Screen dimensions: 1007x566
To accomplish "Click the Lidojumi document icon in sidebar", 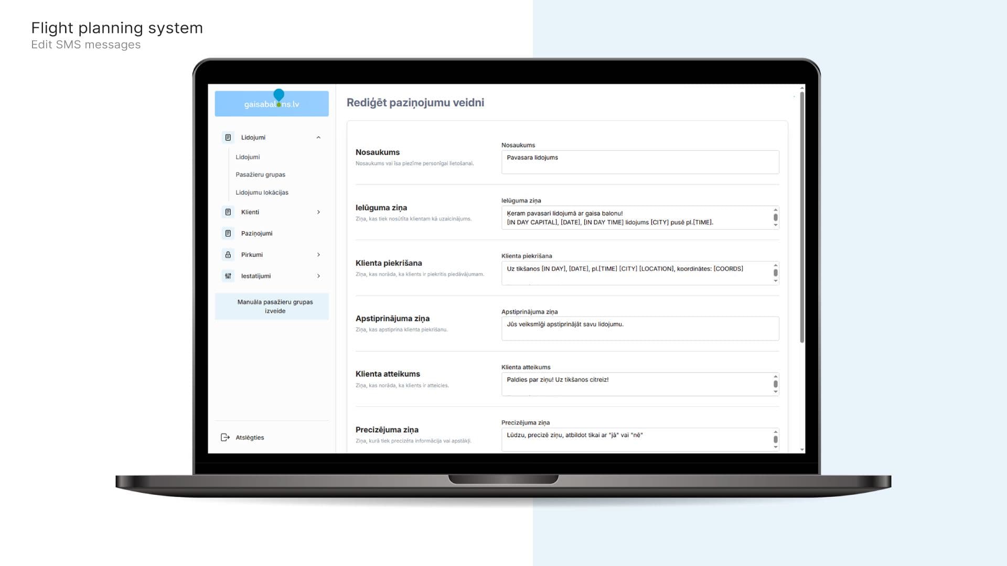I will 228,137.
